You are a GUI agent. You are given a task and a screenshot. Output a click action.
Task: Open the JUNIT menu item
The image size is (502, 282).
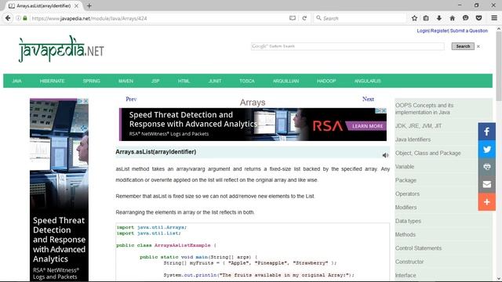coord(215,81)
